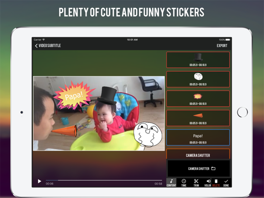Select the Camera Shutter sound row

pos(198,154)
